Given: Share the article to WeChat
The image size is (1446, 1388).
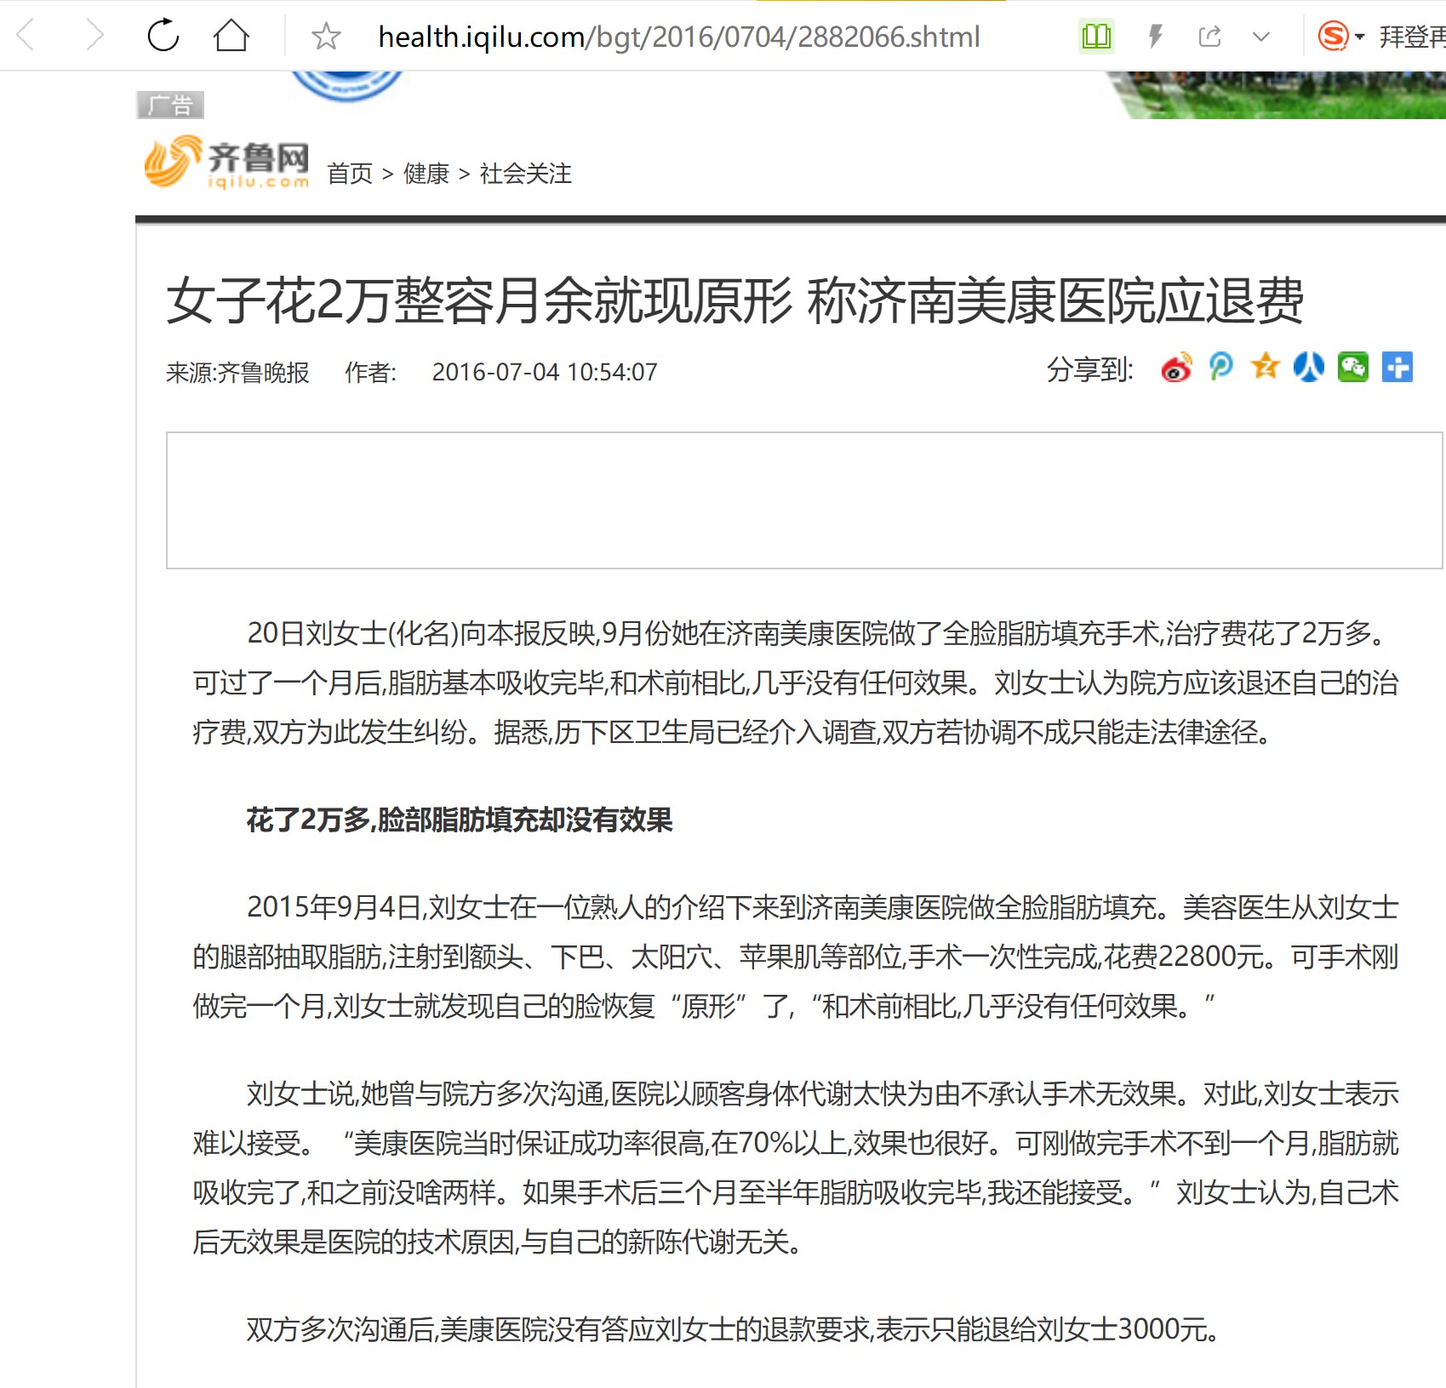Looking at the screenshot, I should point(1353,368).
